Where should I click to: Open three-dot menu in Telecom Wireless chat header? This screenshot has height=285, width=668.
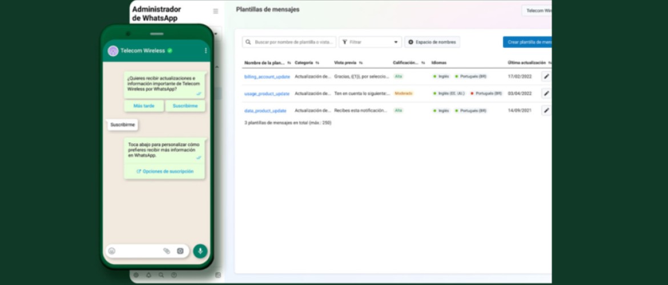pos(206,51)
